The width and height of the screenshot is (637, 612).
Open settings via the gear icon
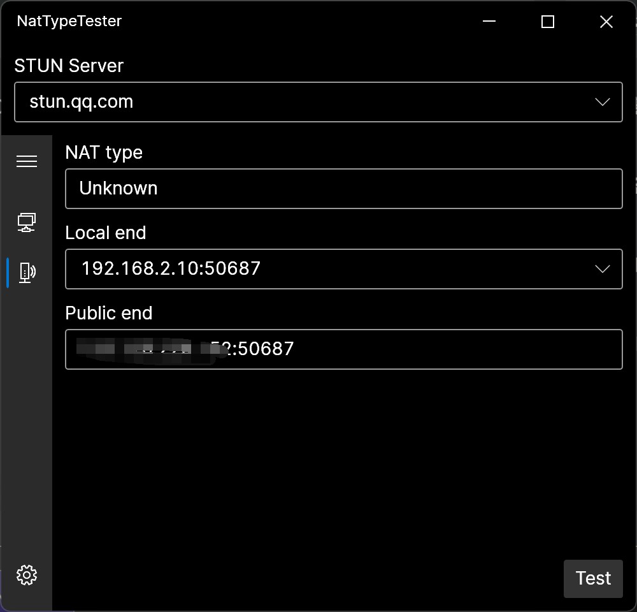pos(27,574)
